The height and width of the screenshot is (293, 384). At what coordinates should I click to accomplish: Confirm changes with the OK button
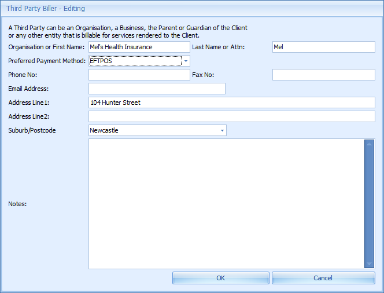point(221,278)
